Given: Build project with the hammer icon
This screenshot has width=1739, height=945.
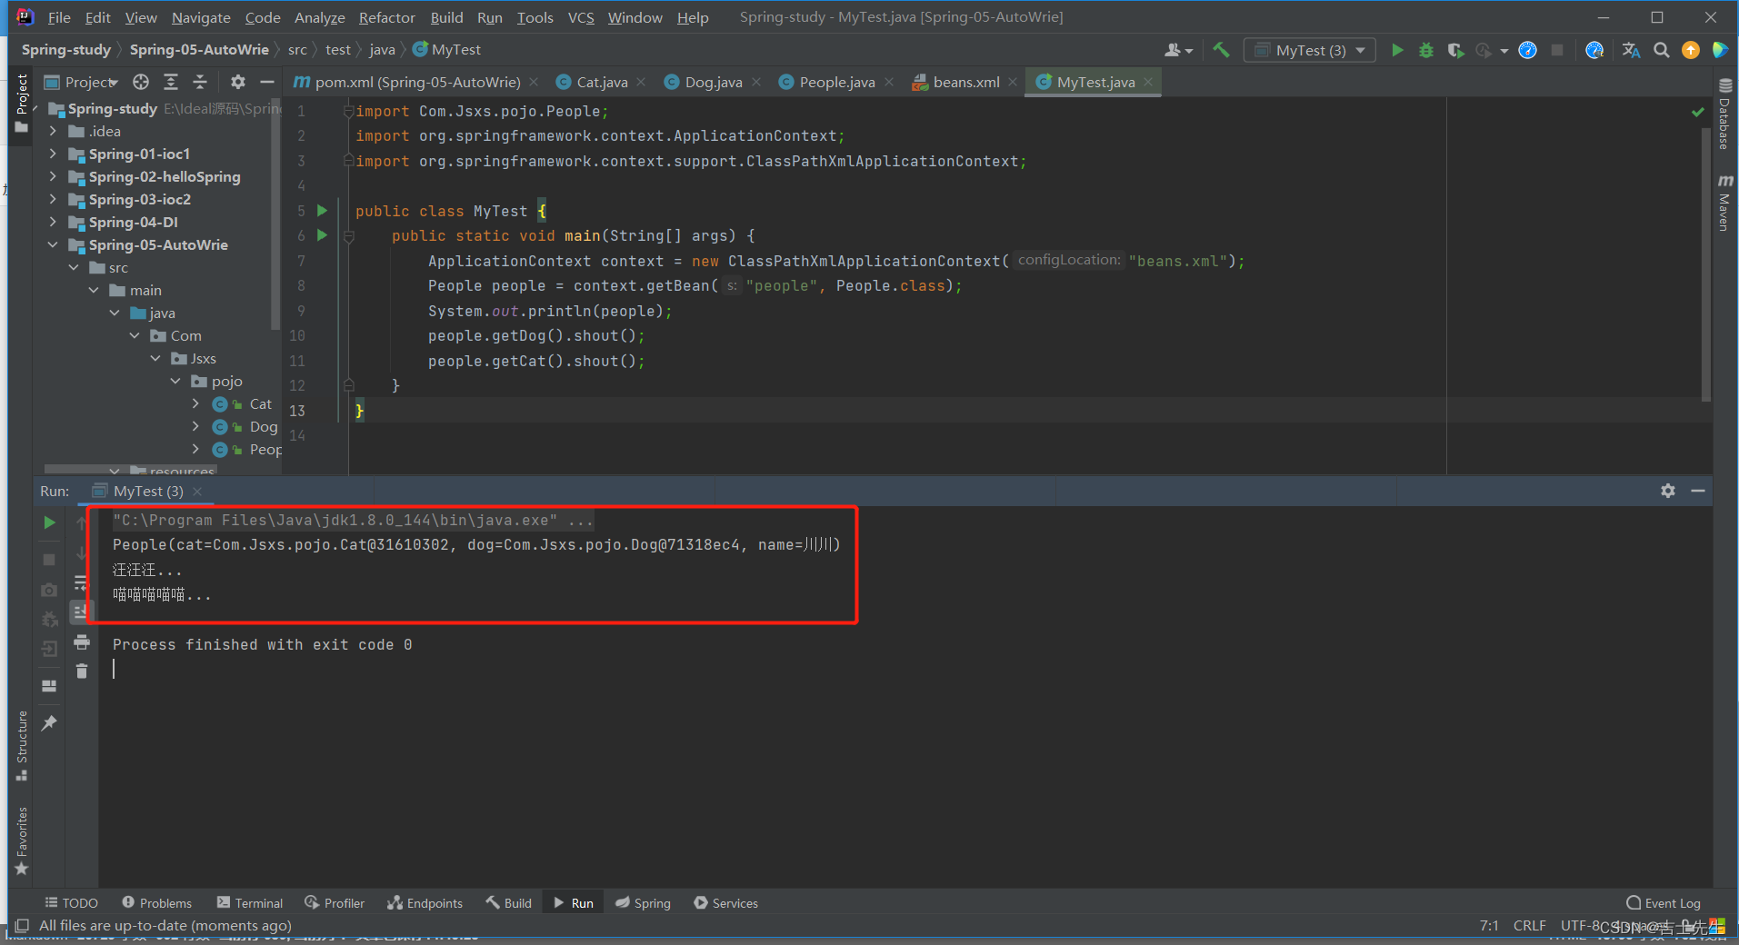Looking at the screenshot, I should [x=1221, y=50].
